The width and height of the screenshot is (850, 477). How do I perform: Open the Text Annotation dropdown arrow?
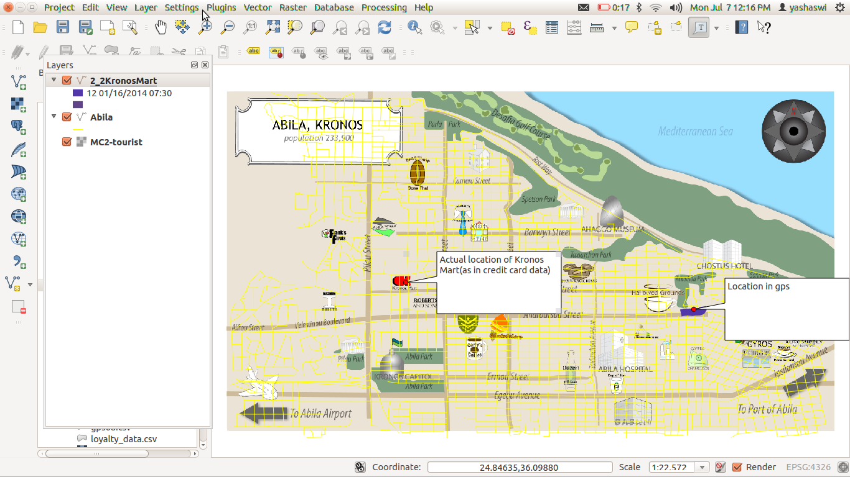coord(716,27)
